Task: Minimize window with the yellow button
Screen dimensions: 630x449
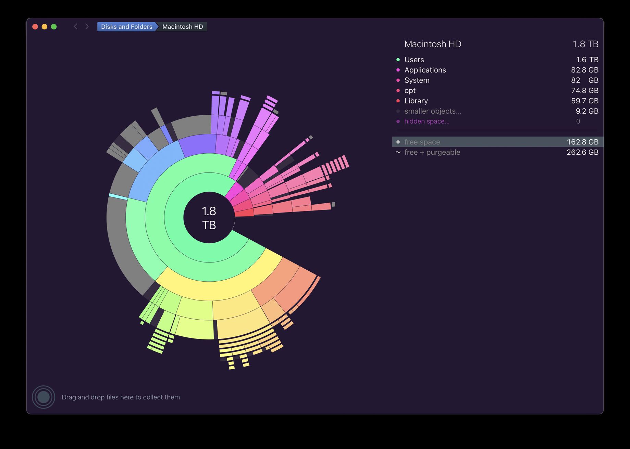Action: (x=45, y=27)
